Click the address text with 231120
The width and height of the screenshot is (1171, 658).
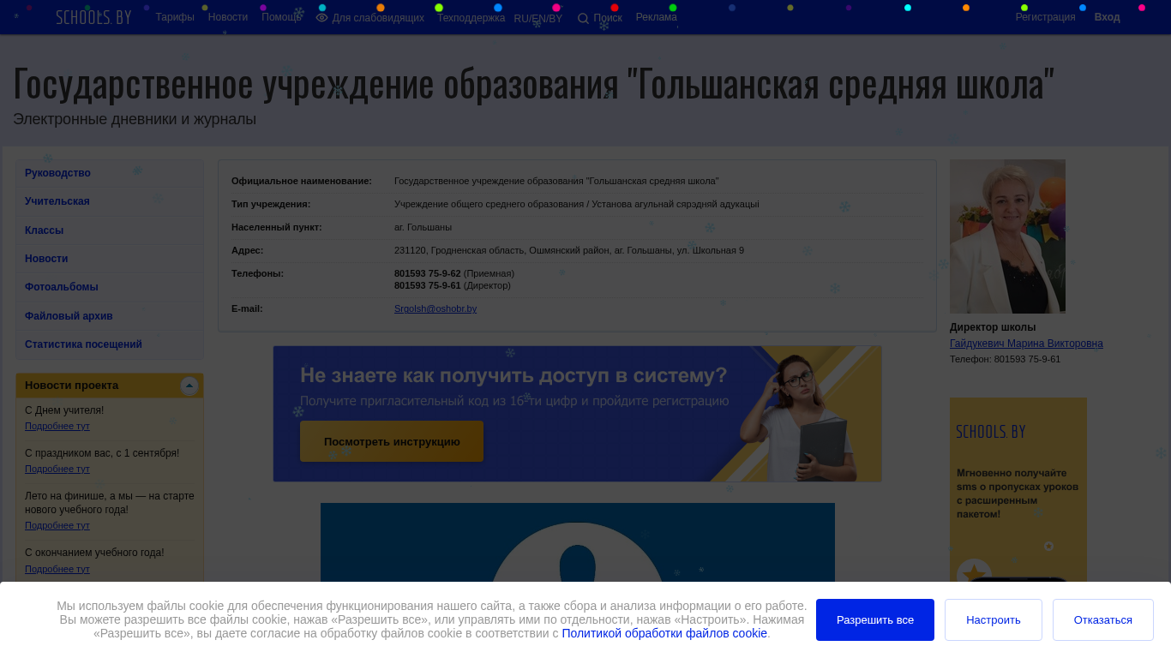(x=569, y=250)
